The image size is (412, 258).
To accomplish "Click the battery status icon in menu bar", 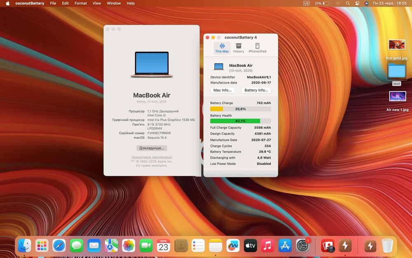I will 322,3.
